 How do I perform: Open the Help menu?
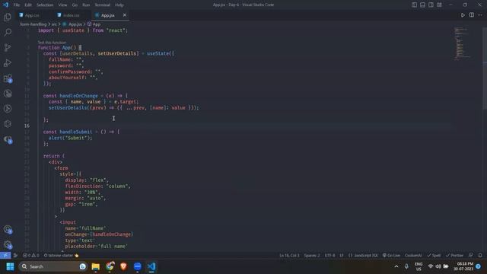tap(119, 5)
